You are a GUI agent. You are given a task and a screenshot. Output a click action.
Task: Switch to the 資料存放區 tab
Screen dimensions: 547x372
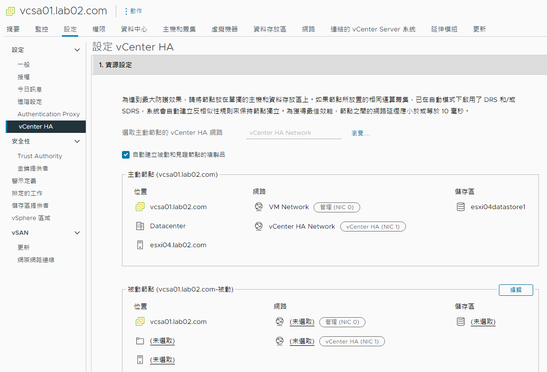pos(270,29)
